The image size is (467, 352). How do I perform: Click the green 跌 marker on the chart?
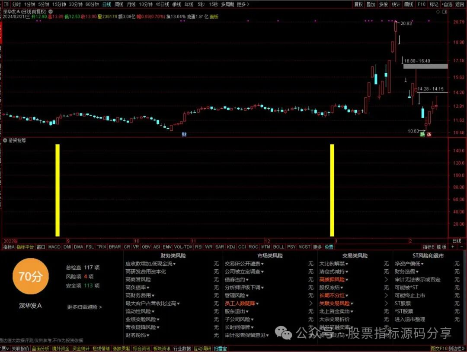coord(422,134)
